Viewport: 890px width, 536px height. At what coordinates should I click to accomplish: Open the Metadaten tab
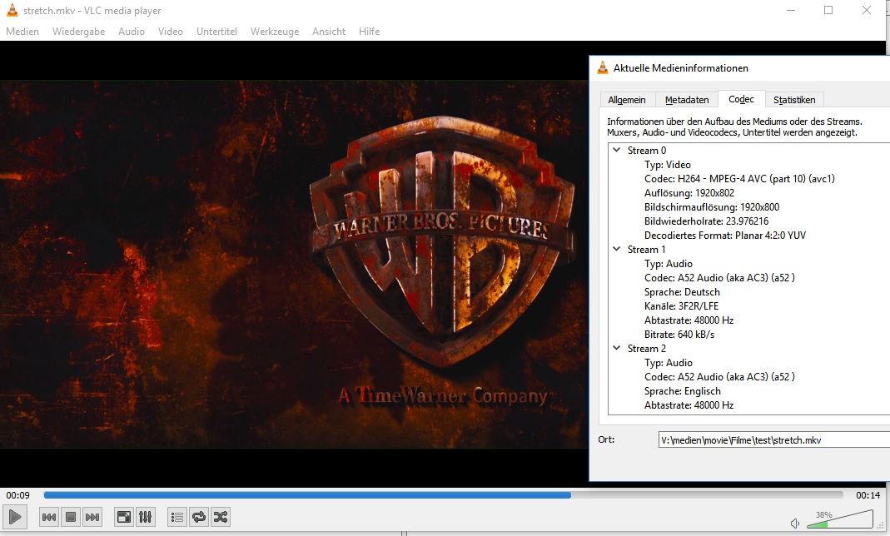[x=687, y=100]
